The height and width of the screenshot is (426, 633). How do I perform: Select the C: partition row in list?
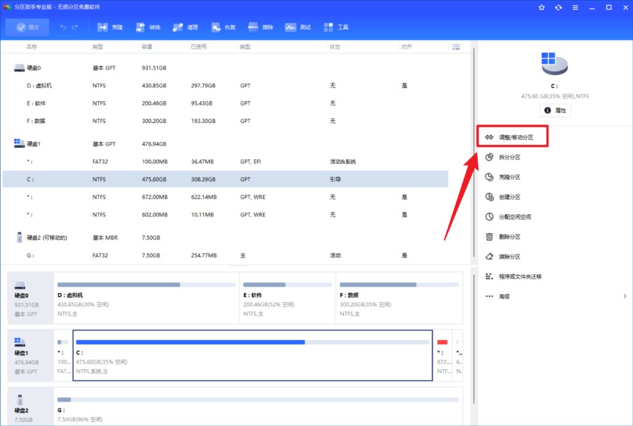pyautogui.click(x=225, y=179)
